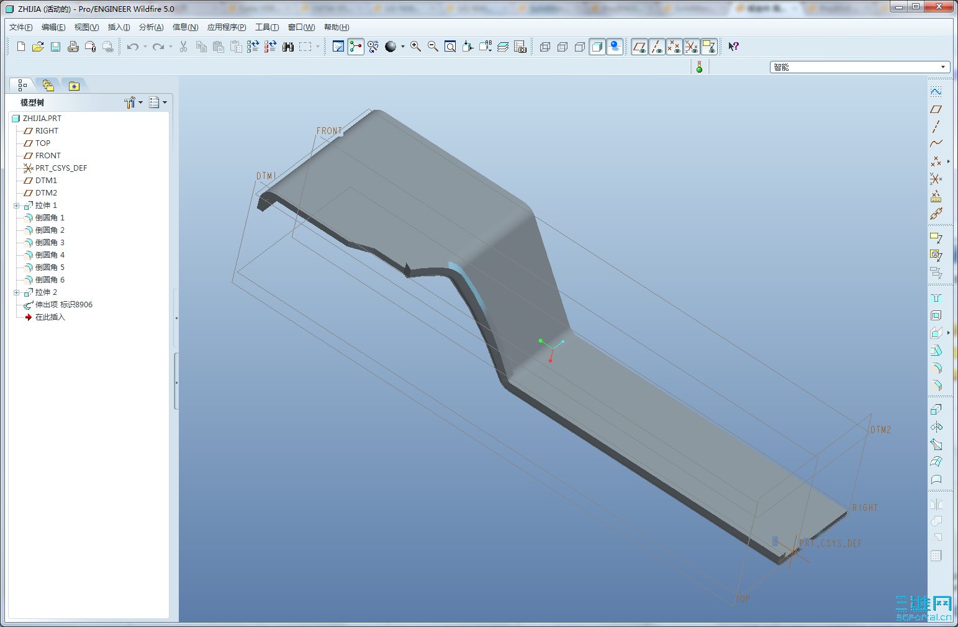Viewport: 958px width, 627px height.
Task: Toggle datum axes display
Action: coord(657,47)
